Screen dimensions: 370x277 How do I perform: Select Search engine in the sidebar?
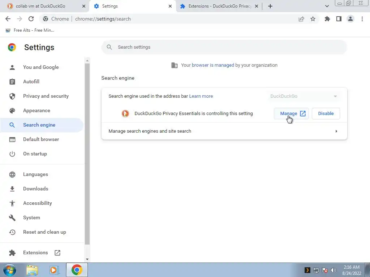tap(42, 125)
